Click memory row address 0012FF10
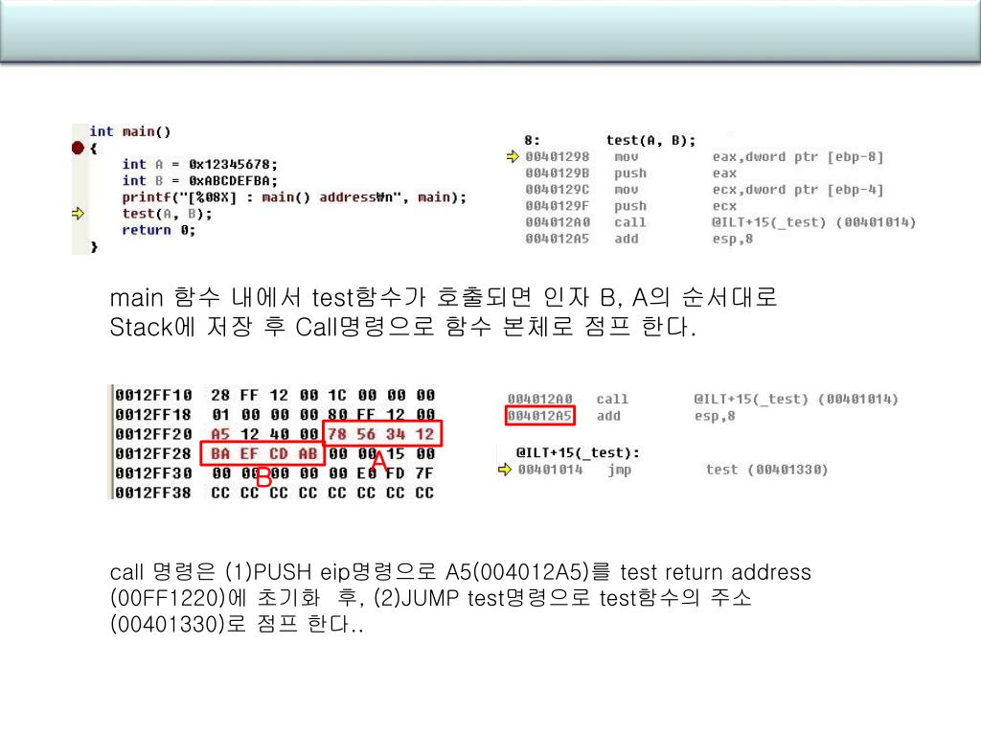Image resolution: width=981 pixels, height=736 pixels. (x=153, y=396)
